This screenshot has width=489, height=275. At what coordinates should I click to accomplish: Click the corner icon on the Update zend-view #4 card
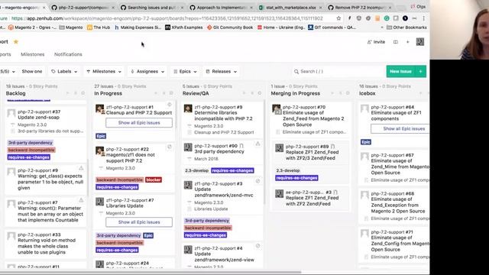point(258,246)
